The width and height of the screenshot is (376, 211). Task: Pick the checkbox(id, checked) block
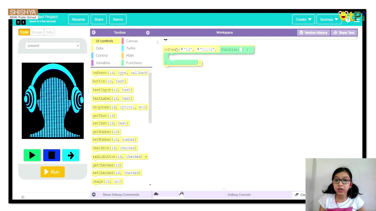114,148
